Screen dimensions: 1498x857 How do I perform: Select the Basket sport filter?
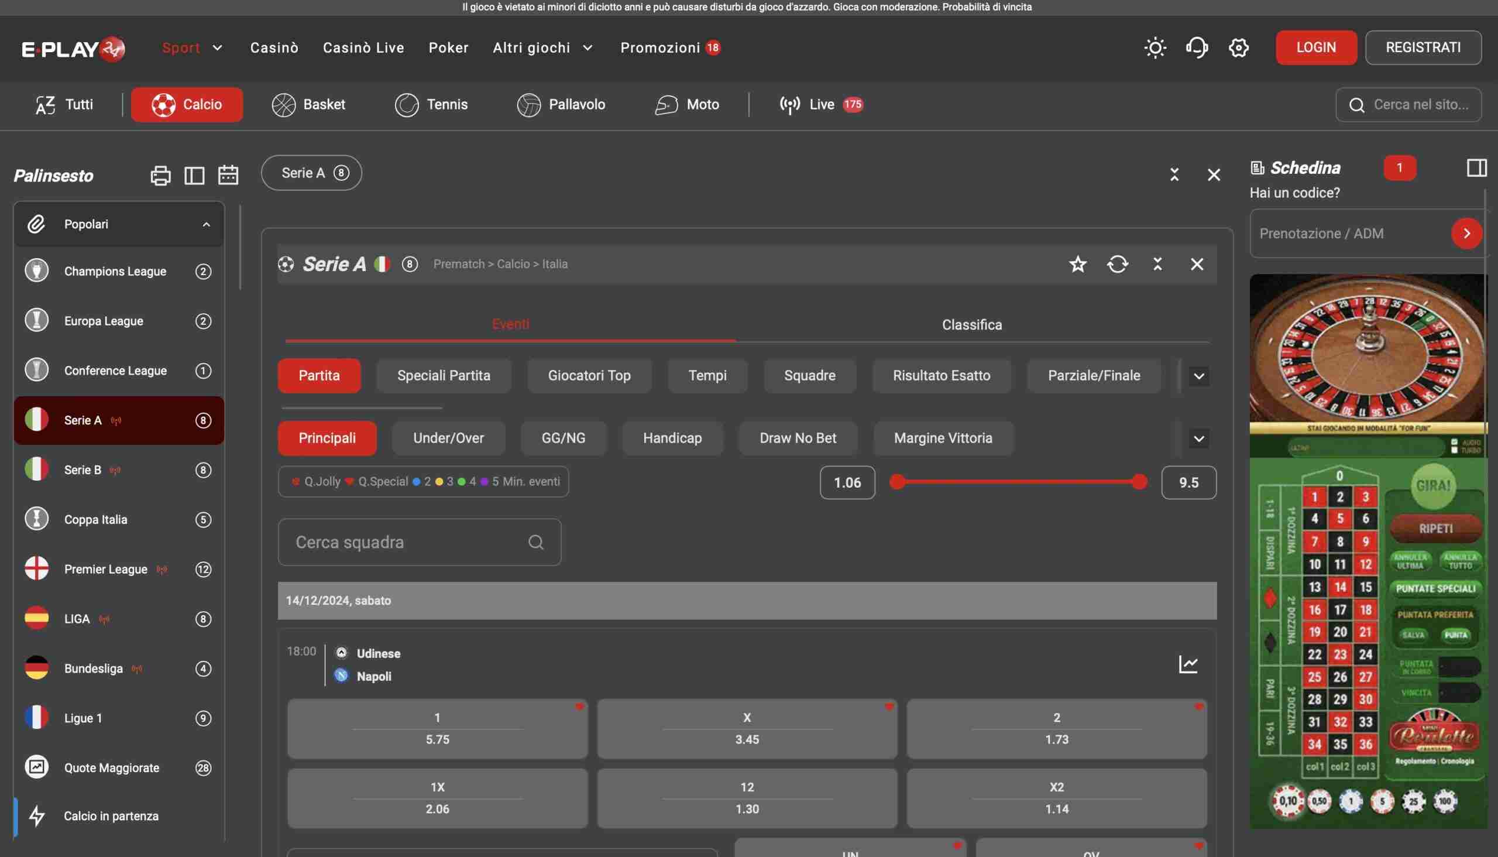[x=309, y=105]
